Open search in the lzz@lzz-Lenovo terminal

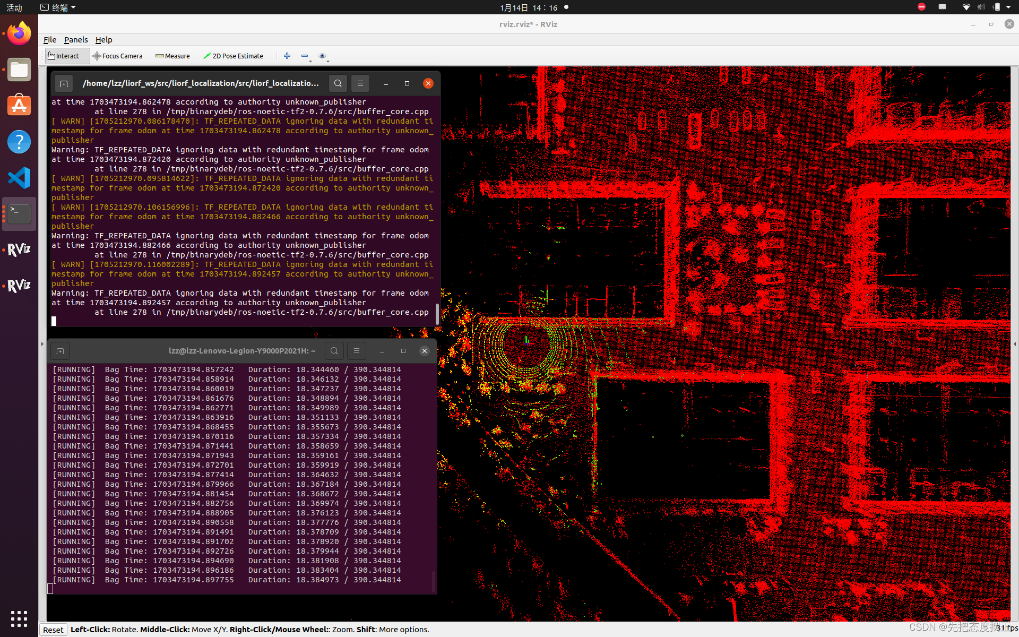(x=334, y=351)
